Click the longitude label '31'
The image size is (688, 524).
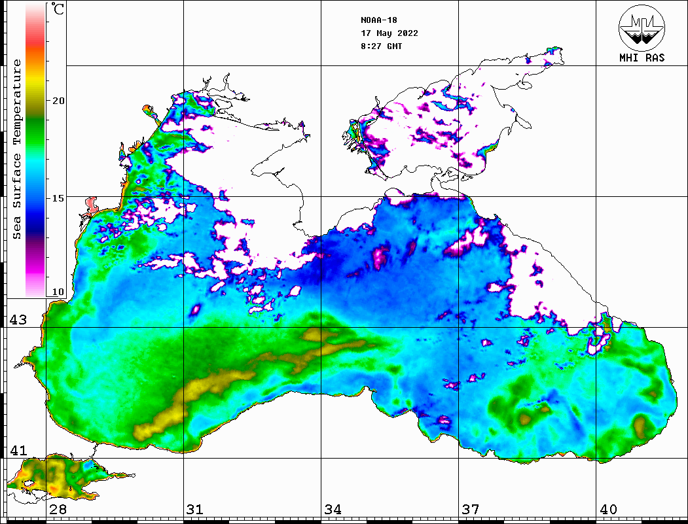pyautogui.click(x=195, y=509)
